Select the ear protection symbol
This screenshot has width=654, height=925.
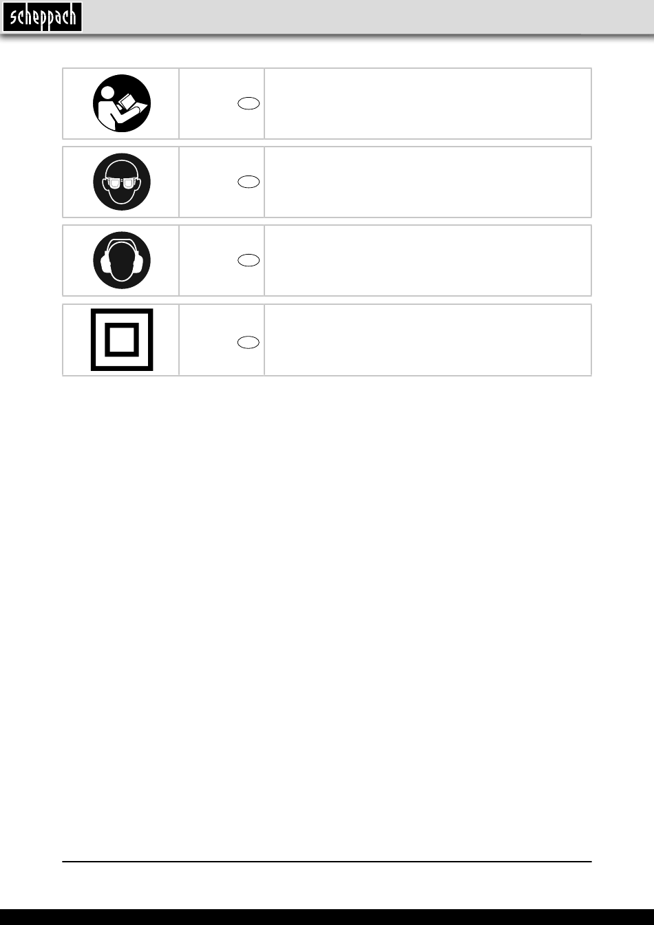(x=122, y=260)
